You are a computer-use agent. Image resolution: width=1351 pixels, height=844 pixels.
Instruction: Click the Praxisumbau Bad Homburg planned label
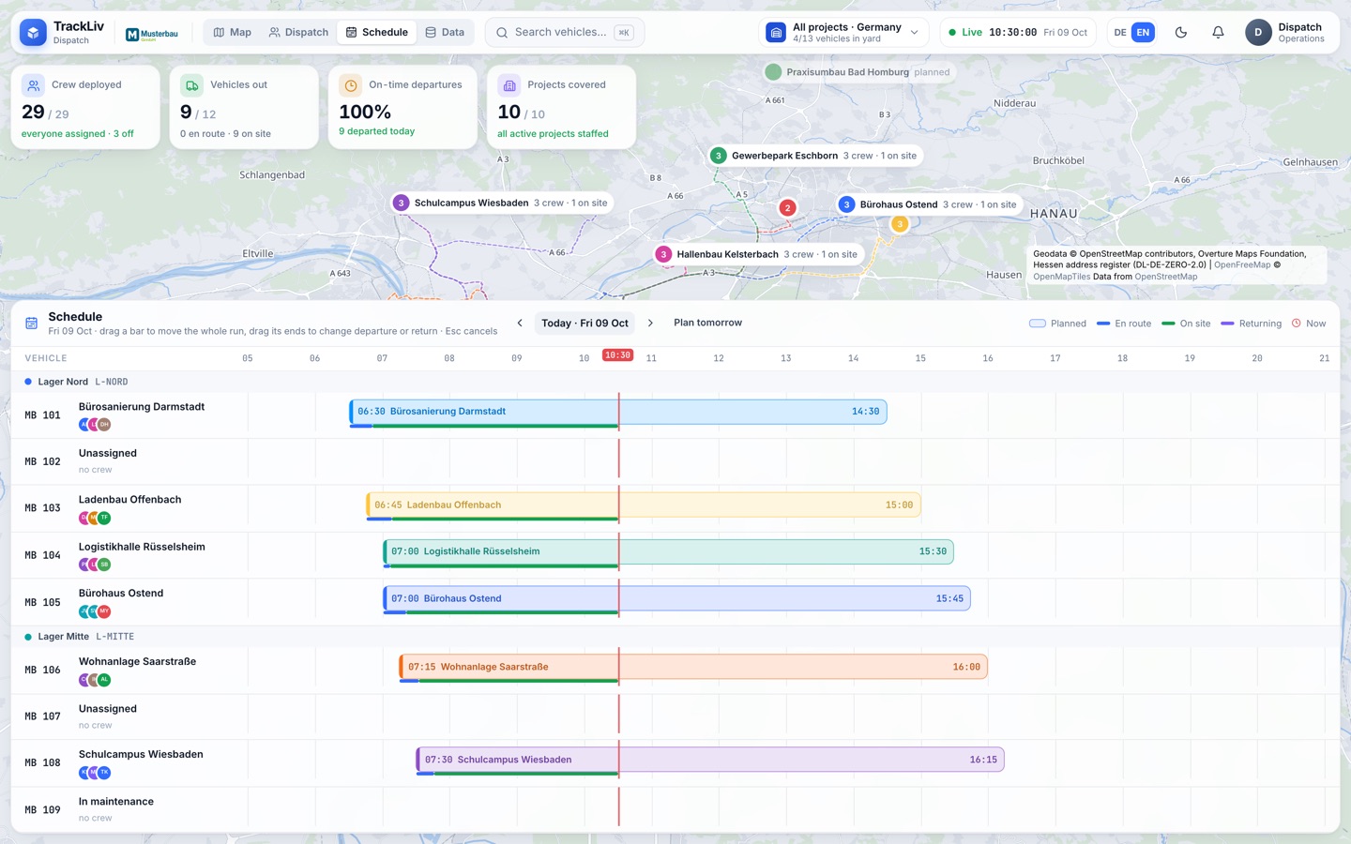859,72
